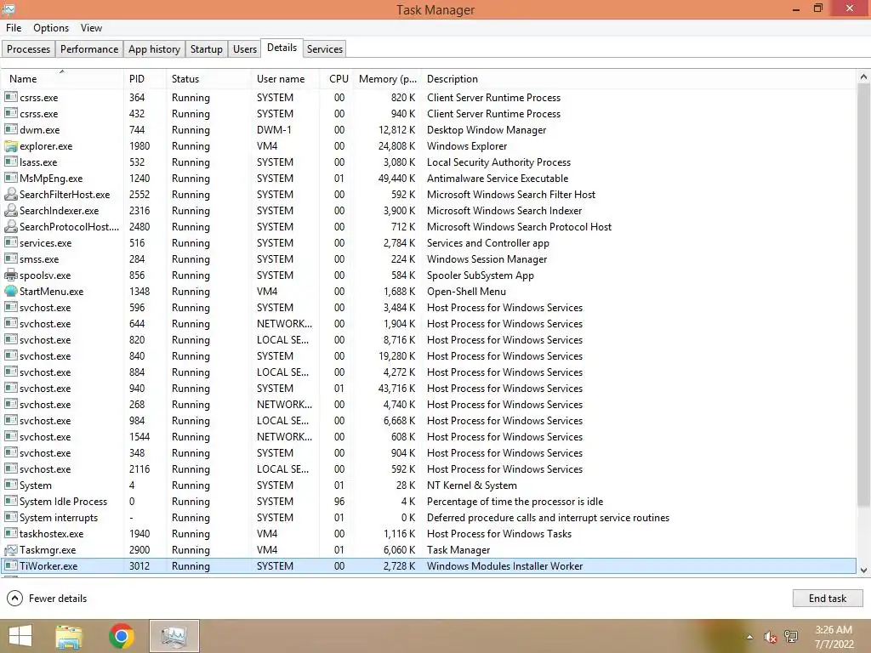Click the StartMenu.exe globe icon
Screen dimensions: 871x653
click(10, 291)
